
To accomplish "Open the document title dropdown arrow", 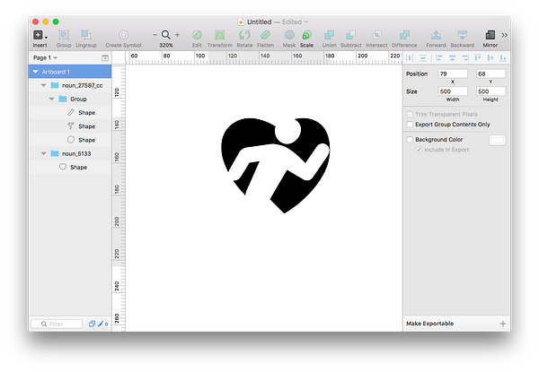I will pos(306,22).
